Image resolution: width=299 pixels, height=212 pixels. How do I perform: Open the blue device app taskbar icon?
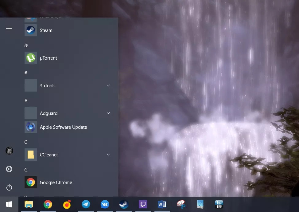(x=200, y=204)
